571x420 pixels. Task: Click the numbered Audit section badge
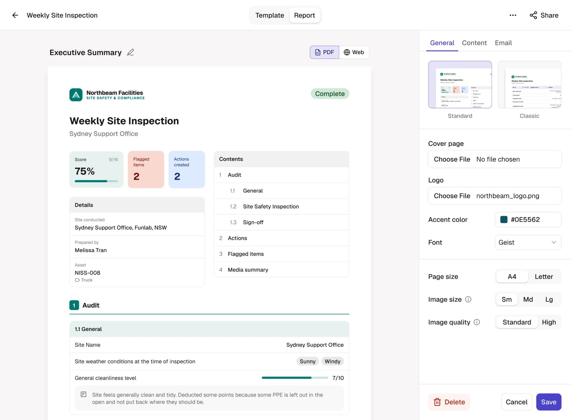pyautogui.click(x=74, y=305)
